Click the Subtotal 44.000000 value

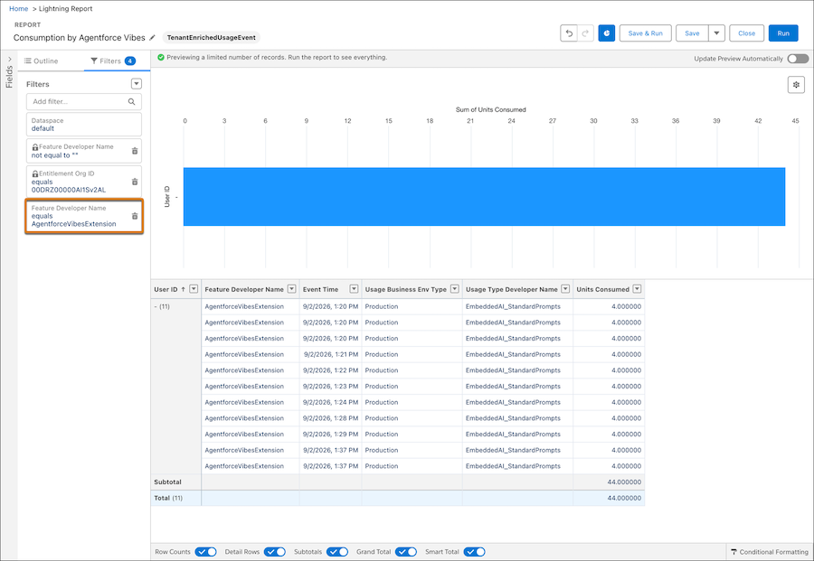[624, 482]
